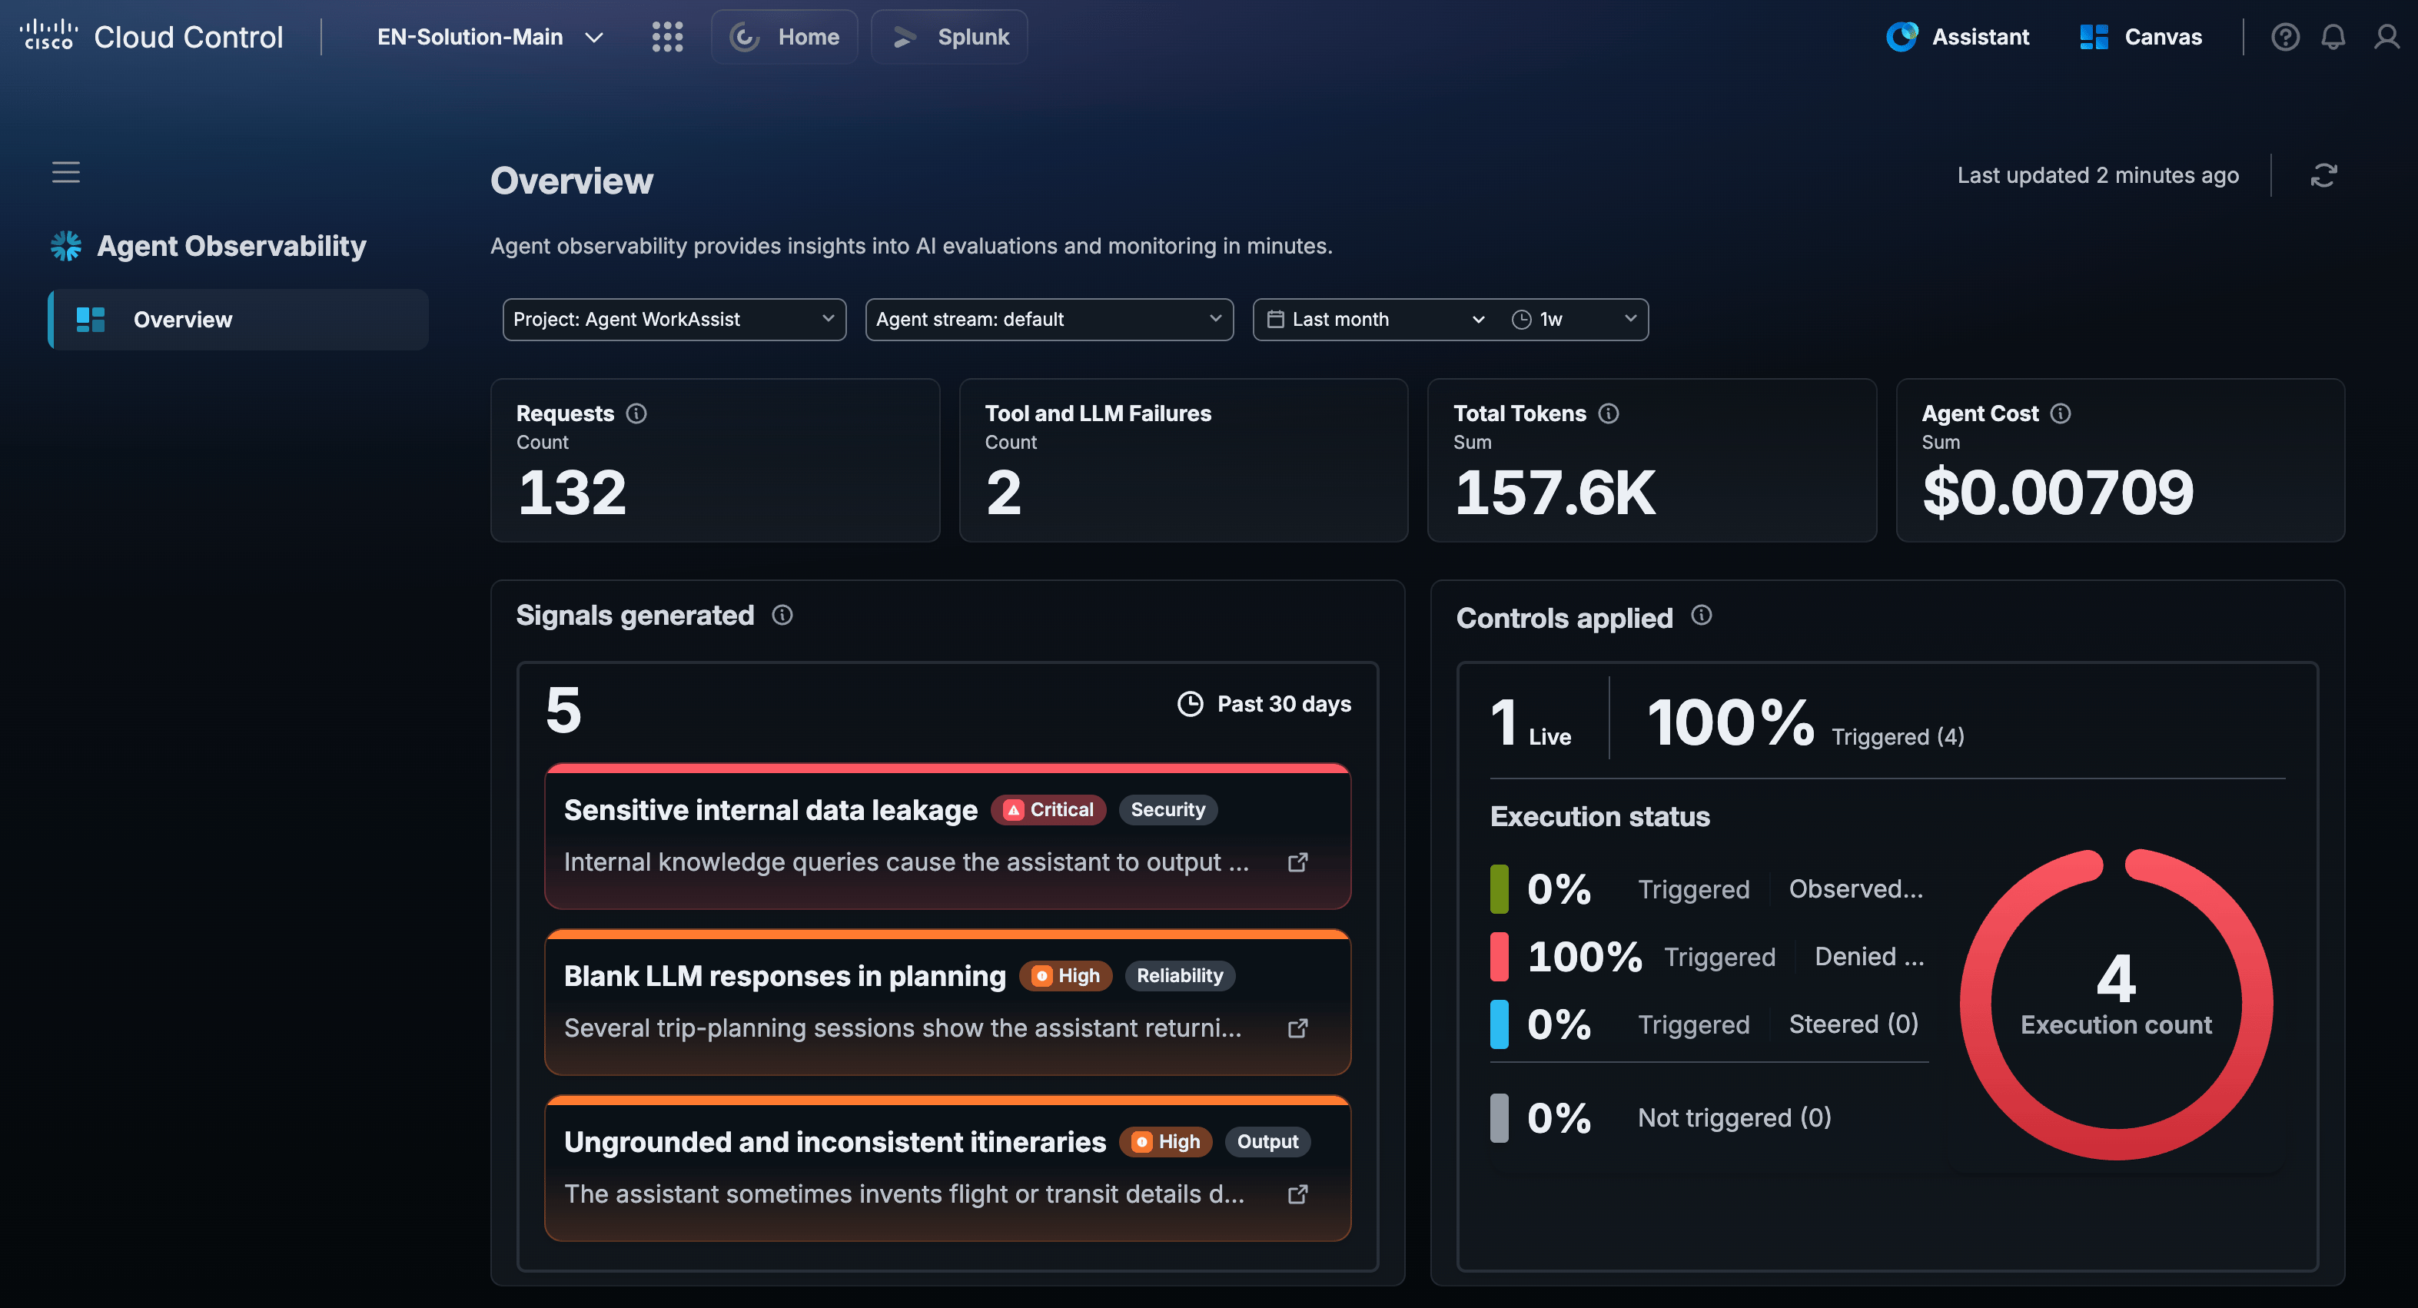Refresh the overview data
Image resolution: width=2418 pixels, height=1308 pixels.
(2323, 175)
